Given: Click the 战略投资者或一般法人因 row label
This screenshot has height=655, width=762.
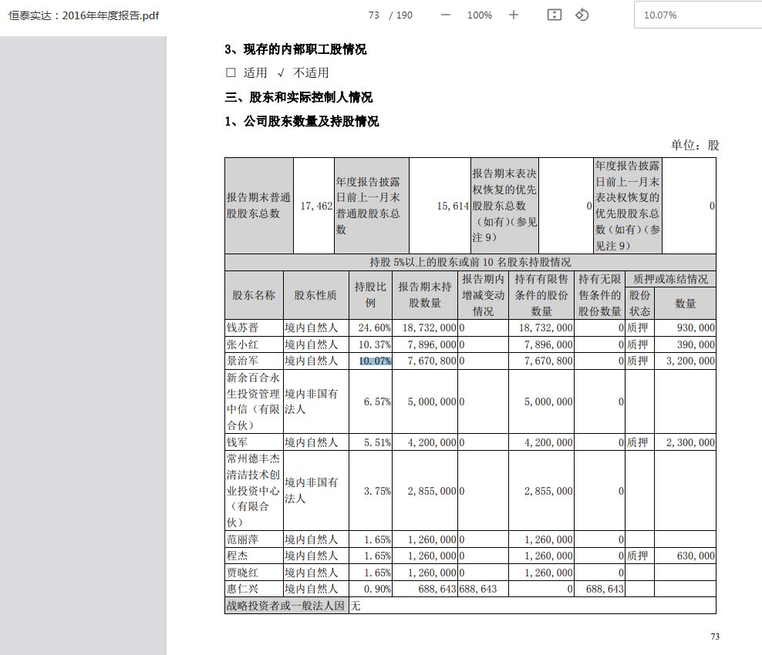Looking at the screenshot, I should (x=285, y=606).
